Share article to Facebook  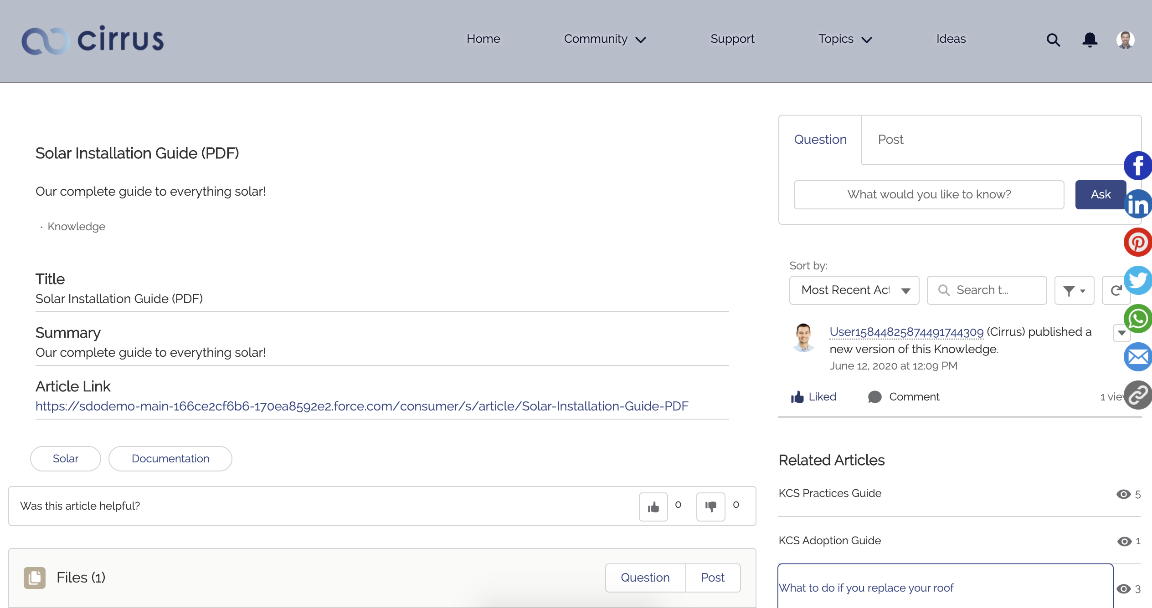1138,166
